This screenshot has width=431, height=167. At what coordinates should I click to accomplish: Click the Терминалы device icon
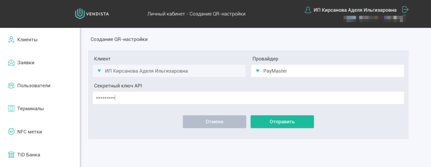coord(11,108)
